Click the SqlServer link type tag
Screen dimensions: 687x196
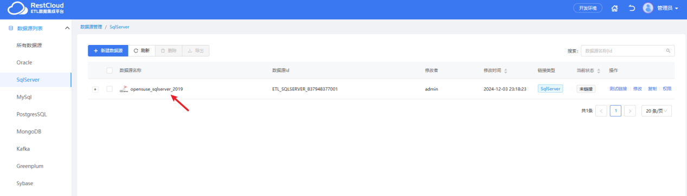(550, 89)
